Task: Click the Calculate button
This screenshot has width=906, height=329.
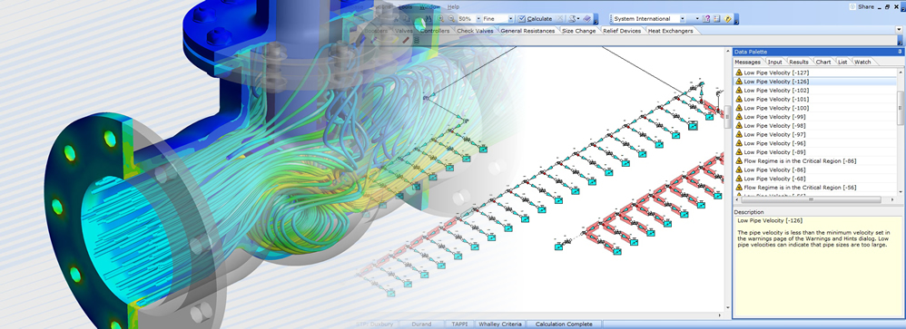Action: click(x=535, y=18)
